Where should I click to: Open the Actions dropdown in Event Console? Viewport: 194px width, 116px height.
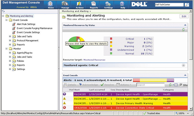click(124, 85)
